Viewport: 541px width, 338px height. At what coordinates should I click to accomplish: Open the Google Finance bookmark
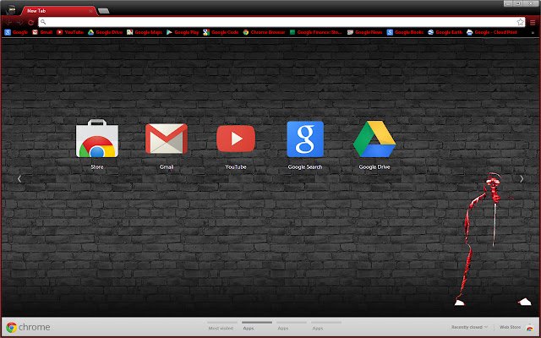[x=315, y=32]
